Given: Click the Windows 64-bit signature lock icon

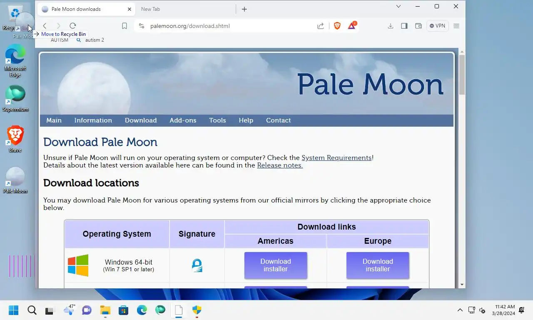Looking at the screenshot, I should pyautogui.click(x=197, y=265).
